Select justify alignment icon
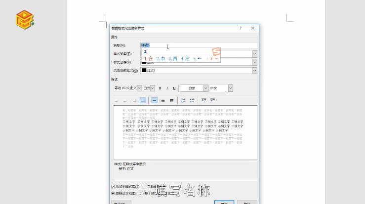 143,100
